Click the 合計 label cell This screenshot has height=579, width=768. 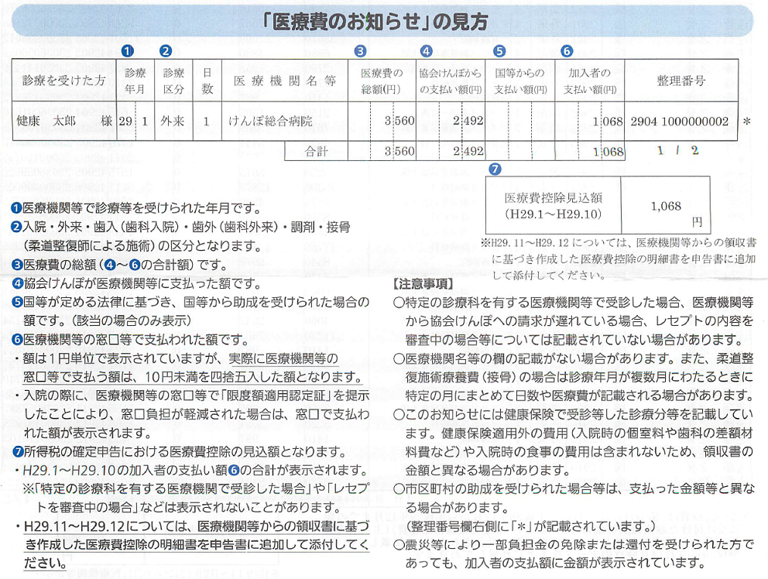(x=317, y=152)
